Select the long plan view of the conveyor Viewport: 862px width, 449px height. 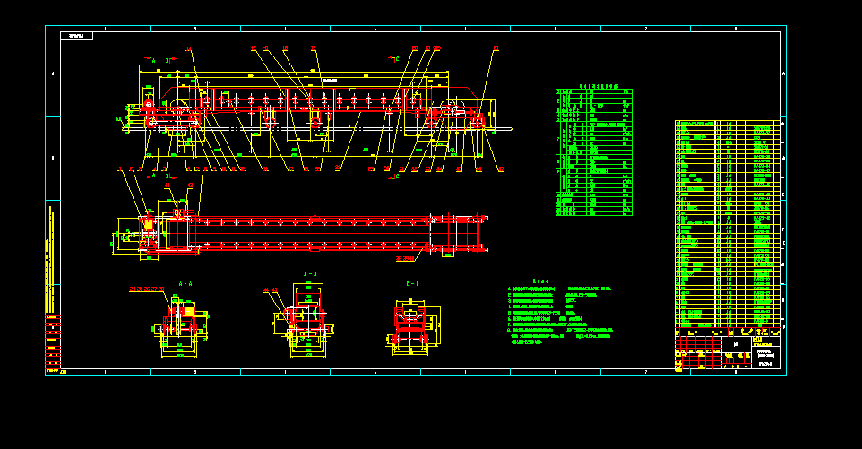(299, 235)
